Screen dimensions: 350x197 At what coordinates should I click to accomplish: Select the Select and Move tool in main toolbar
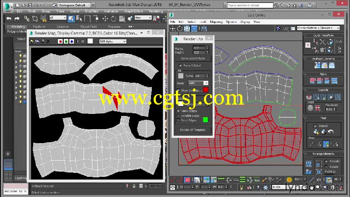pyautogui.click(x=105, y=18)
